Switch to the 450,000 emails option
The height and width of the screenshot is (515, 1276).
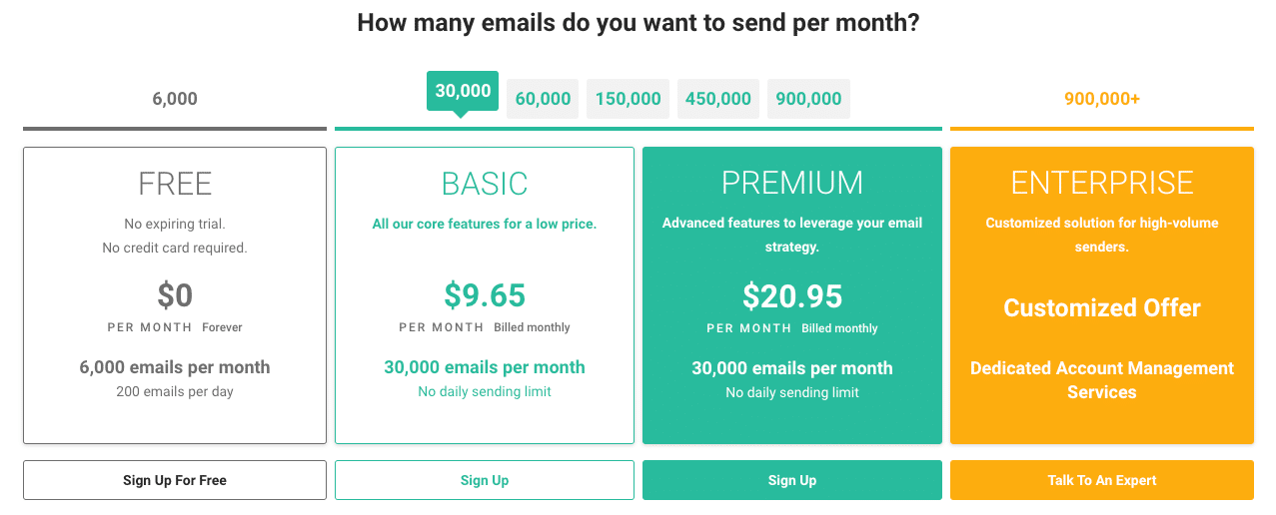click(717, 99)
